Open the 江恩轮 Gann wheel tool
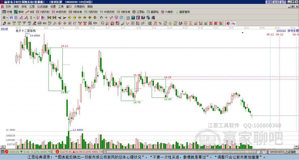This screenshot has width=299, height=160. (x=139, y=12)
